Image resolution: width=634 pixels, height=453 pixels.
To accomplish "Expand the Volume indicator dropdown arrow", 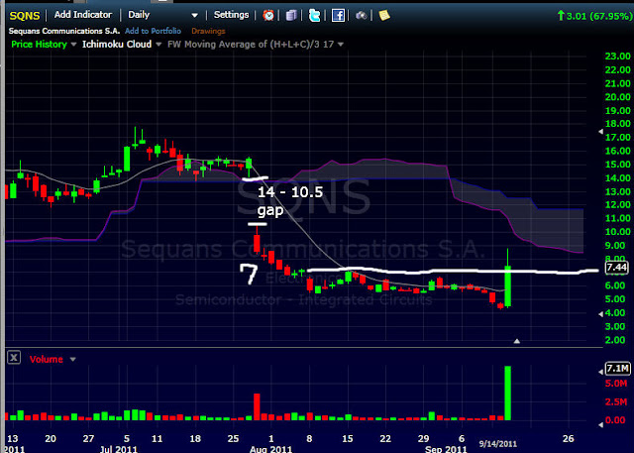I will point(72,359).
